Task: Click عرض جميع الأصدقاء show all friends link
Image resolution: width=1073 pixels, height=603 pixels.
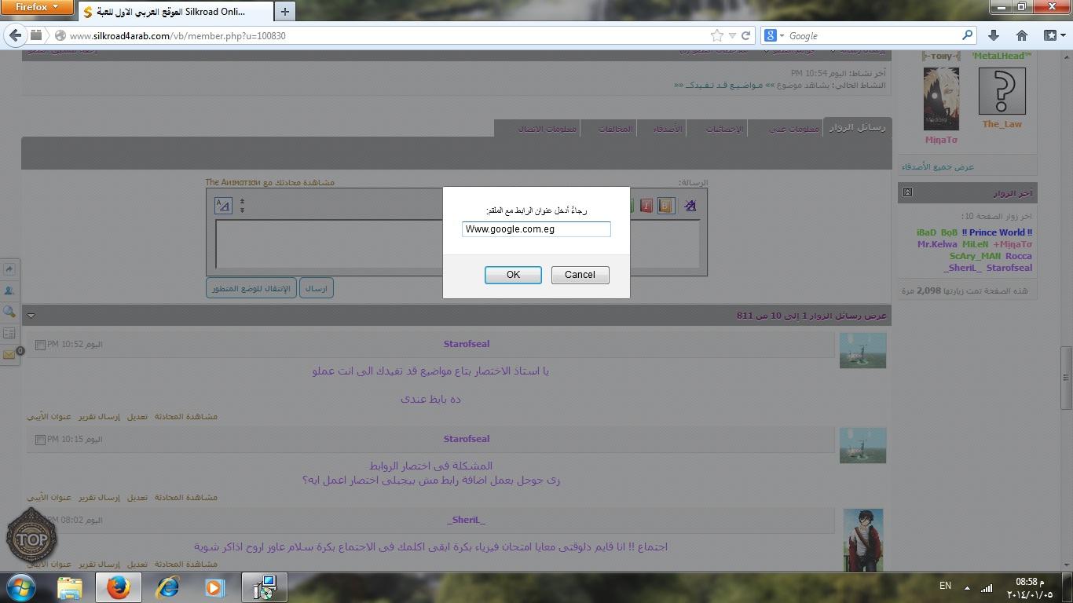Action: pos(938,166)
